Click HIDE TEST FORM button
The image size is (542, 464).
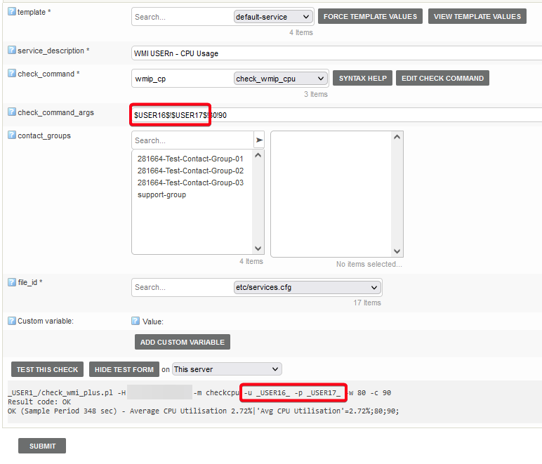coord(124,369)
